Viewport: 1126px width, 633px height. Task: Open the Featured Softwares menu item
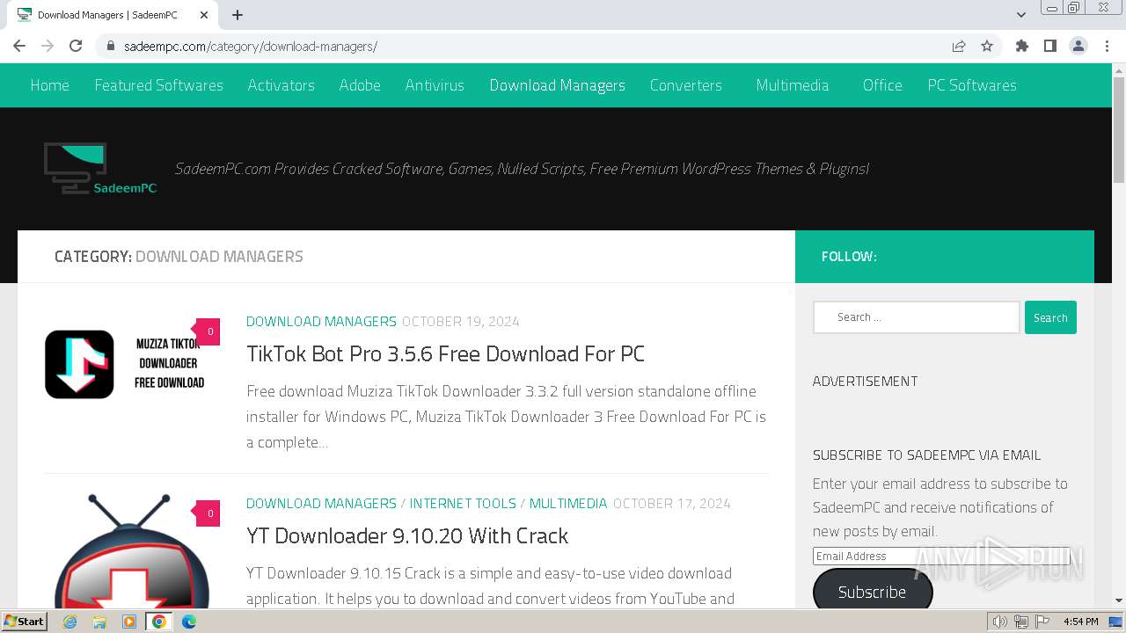click(159, 85)
